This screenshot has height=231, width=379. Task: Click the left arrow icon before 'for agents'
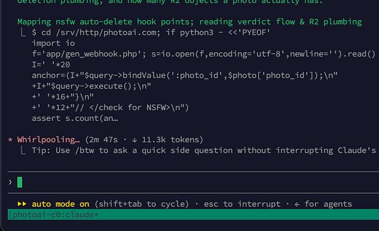[297, 205]
